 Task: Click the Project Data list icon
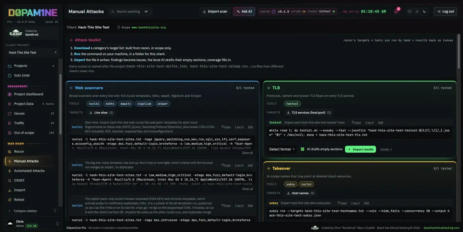pos(10,104)
